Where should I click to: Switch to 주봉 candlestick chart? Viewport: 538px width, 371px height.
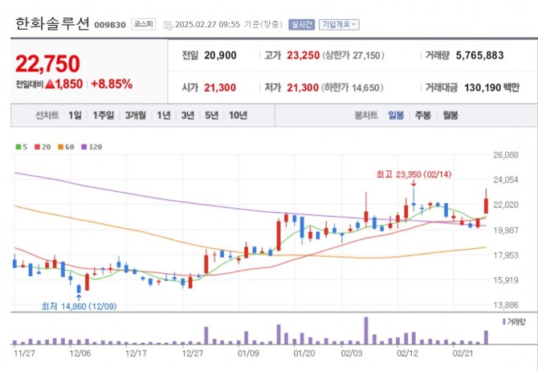422,116
